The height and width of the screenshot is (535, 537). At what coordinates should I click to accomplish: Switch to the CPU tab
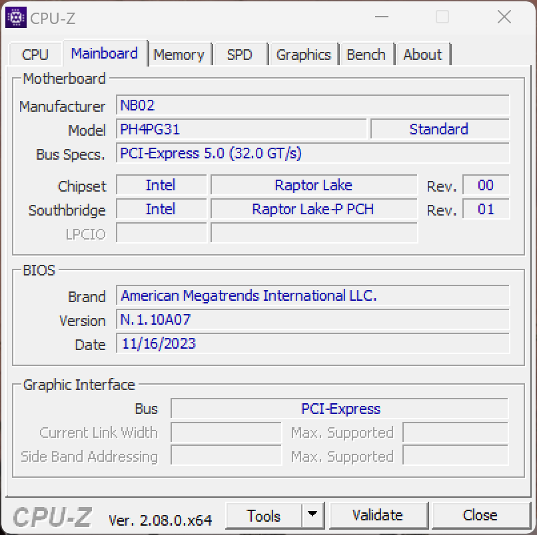[x=35, y=55]
